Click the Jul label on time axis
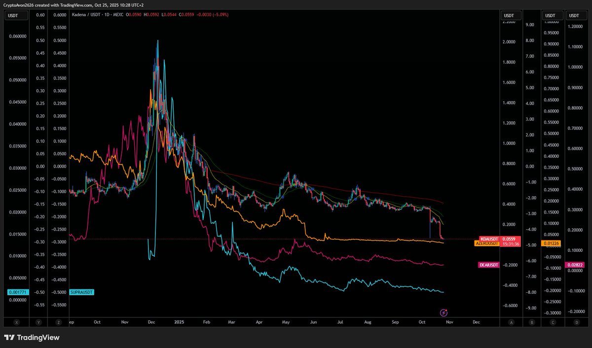The height and width of the screenshot is (348, 592). [x=340, y=322]
